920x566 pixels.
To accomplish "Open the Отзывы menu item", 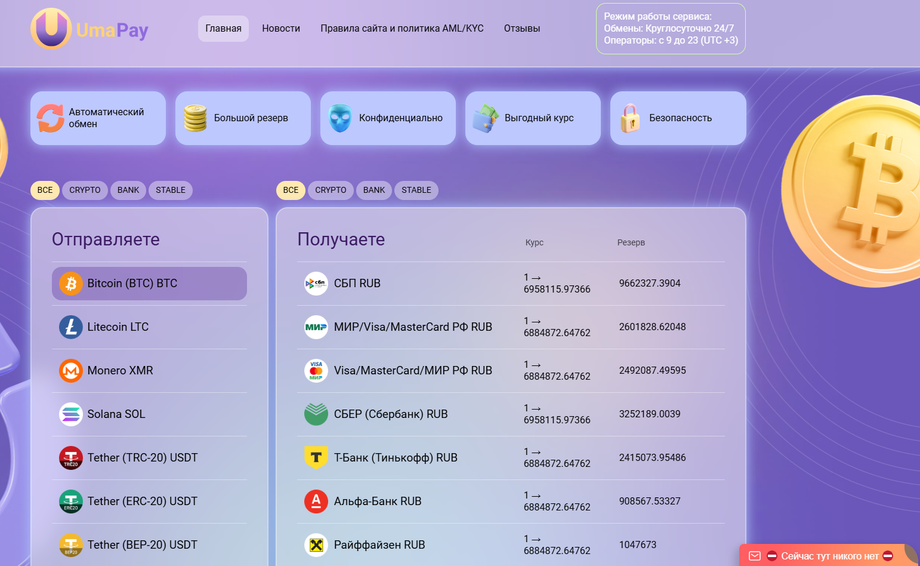I will (522, 29).
